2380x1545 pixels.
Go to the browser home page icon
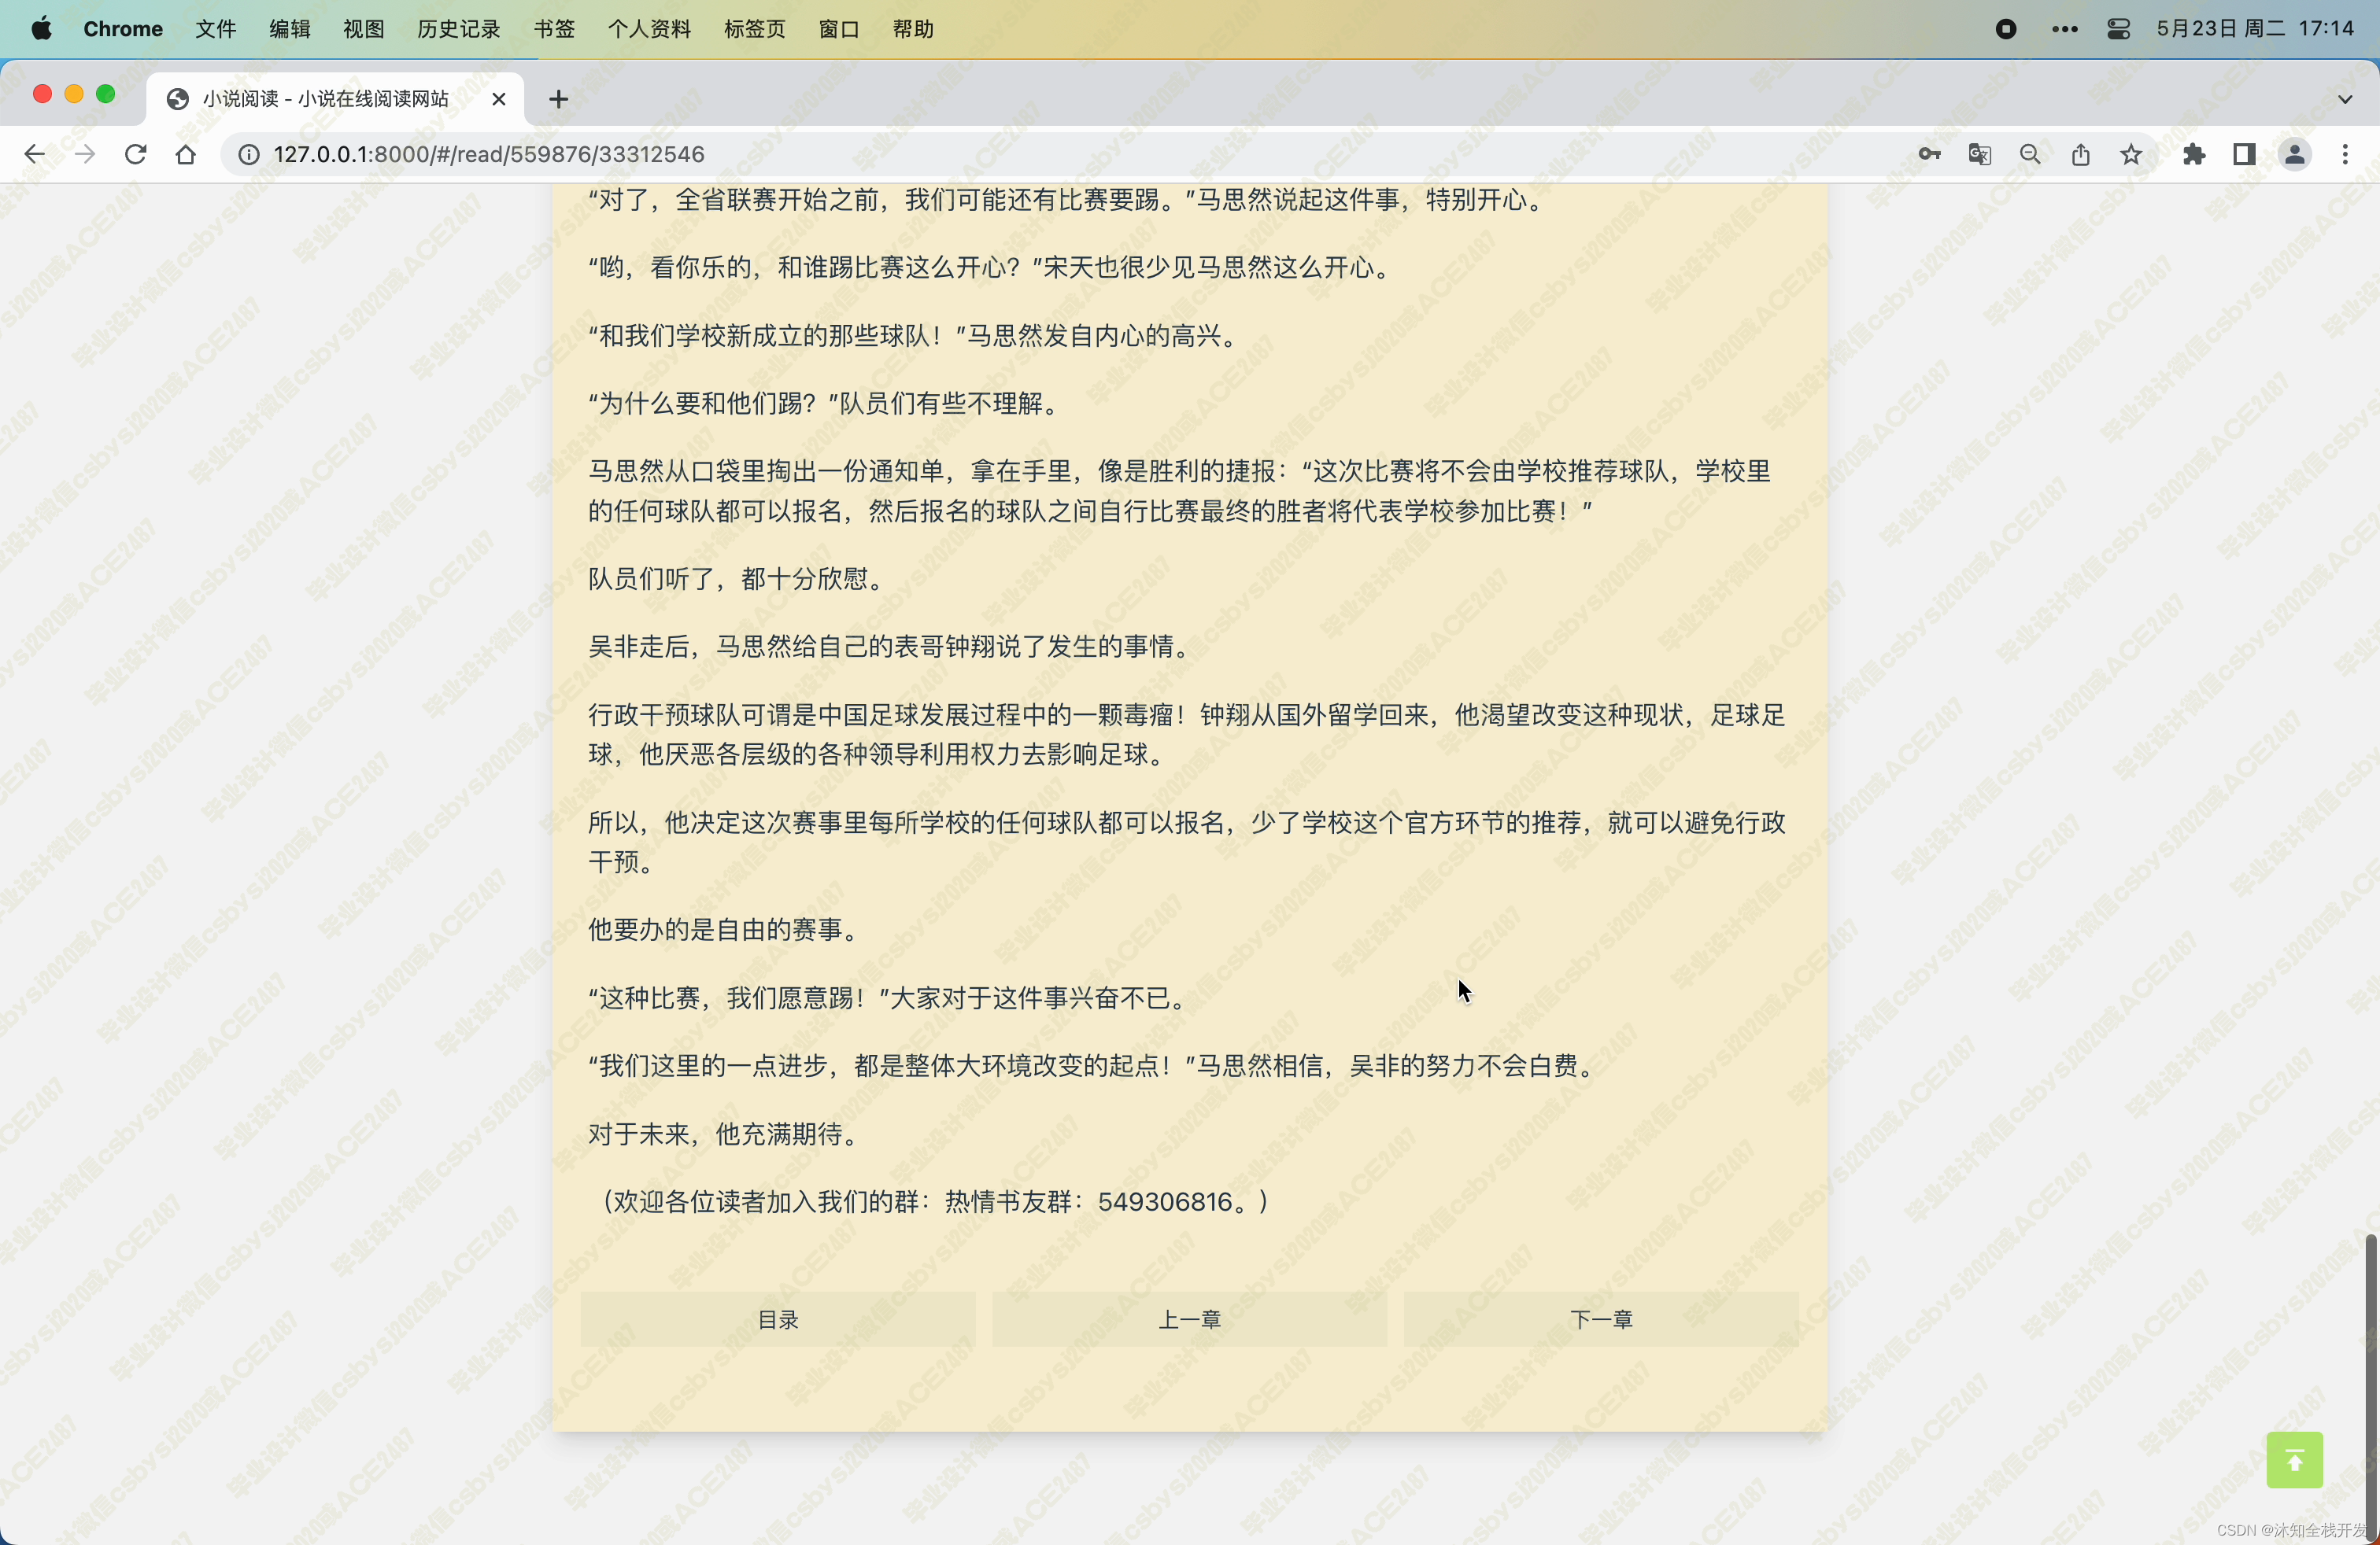click(x=186, y=154)
